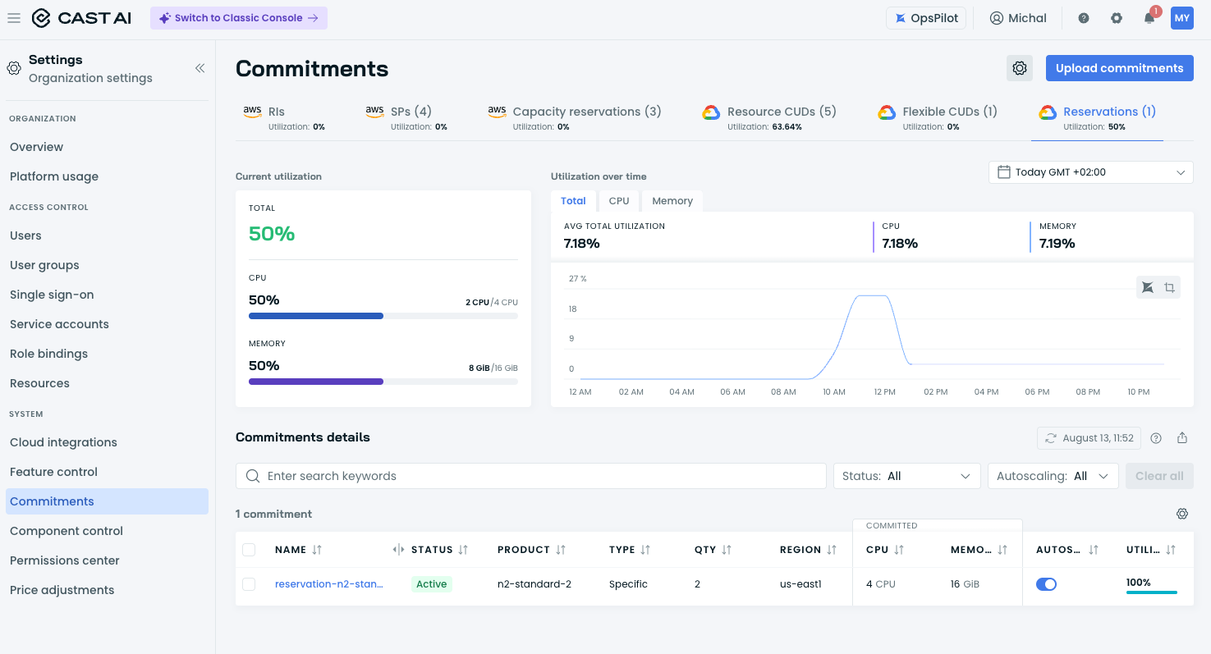Click the Upload commitments button
The height and width of the screenshot is (654, 1211).
point(1120,68)
